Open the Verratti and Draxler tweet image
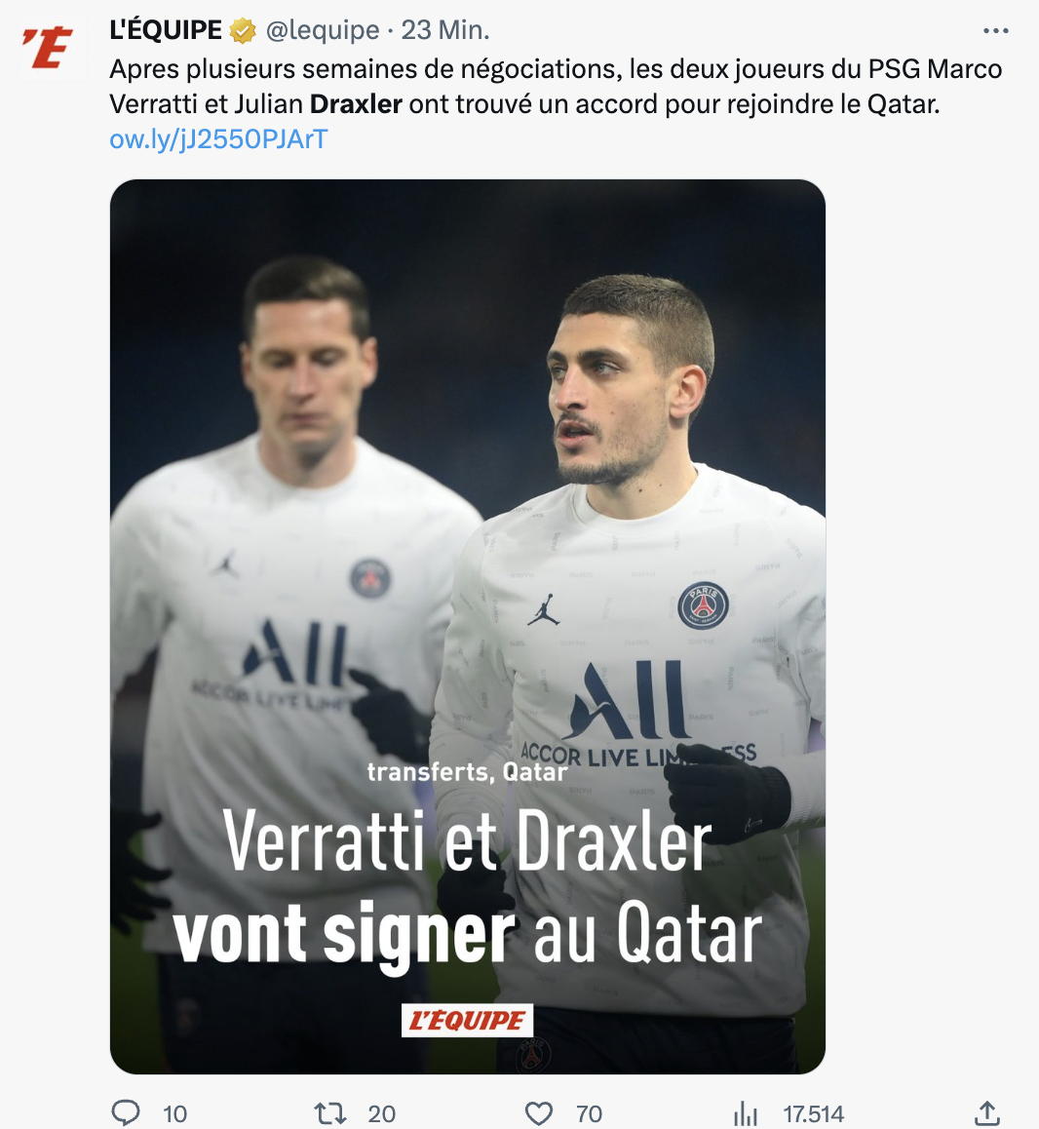 467,627
